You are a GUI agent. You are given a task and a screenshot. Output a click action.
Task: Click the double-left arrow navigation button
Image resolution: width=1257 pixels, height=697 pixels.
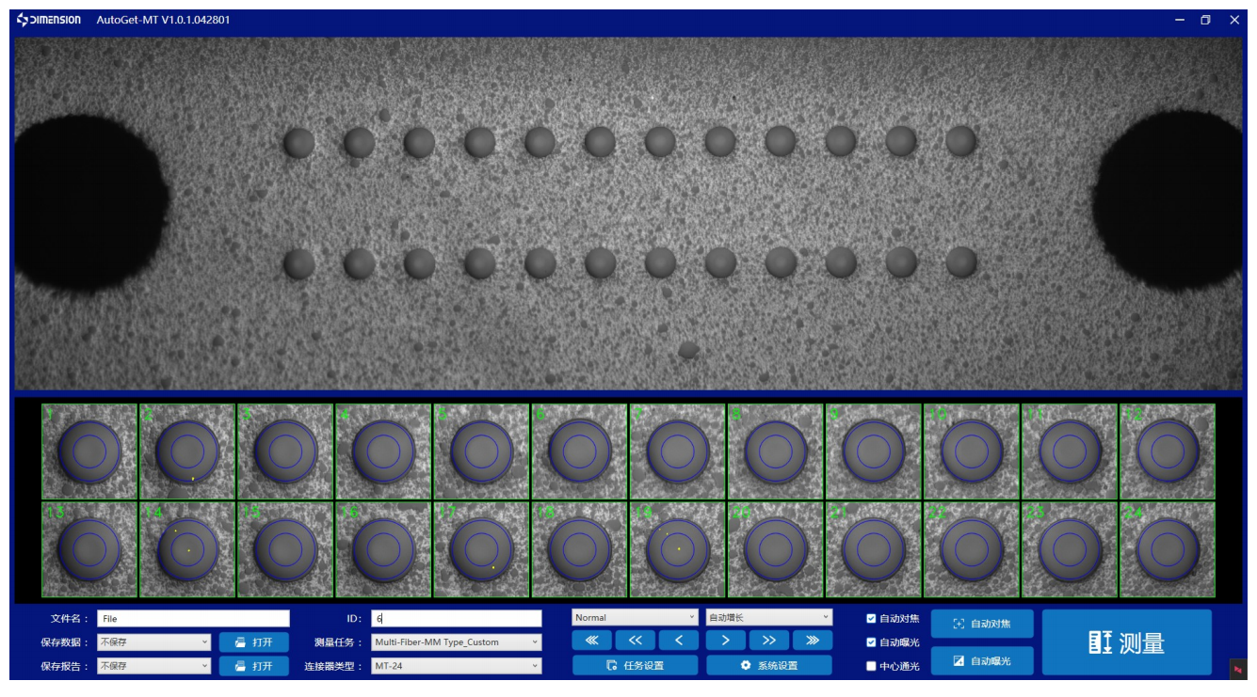(x=636, y=641)
